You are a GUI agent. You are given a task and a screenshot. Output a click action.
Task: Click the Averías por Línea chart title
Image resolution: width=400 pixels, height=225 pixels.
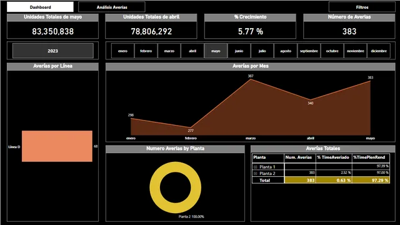pyautogui.click(x=52, y=66)
